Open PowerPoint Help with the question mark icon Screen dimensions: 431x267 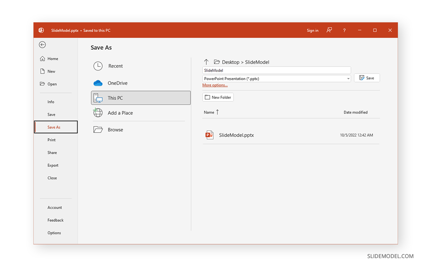(344, 30)
